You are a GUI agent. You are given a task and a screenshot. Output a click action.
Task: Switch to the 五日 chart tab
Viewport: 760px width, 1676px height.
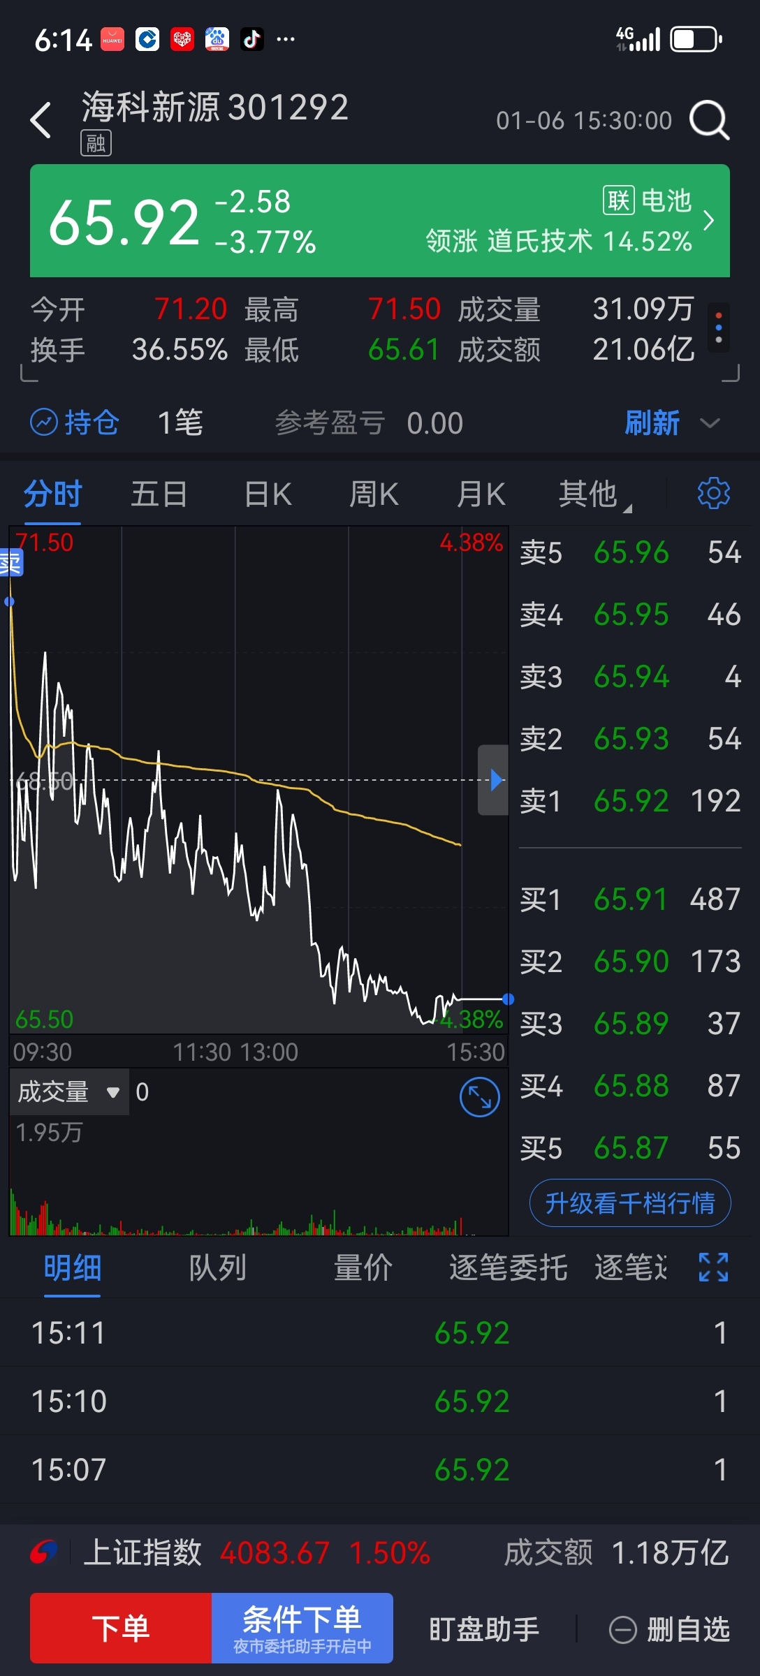pyautogui.click(x=159, y=494)
